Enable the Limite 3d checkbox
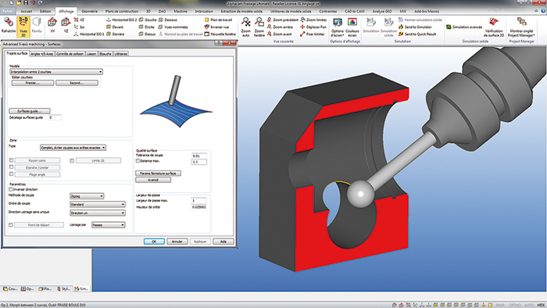This screenshot has height=308, width=547. pos(72,161)
